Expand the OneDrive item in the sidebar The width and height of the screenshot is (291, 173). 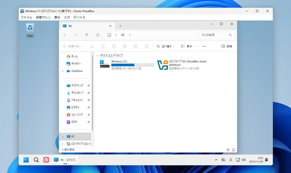point(63,71)
